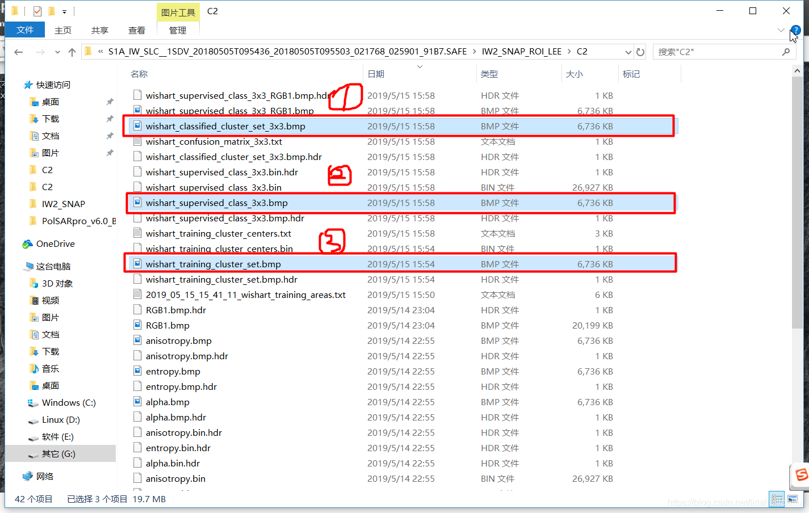Select 其它 (G:) drive

point(58,453)
